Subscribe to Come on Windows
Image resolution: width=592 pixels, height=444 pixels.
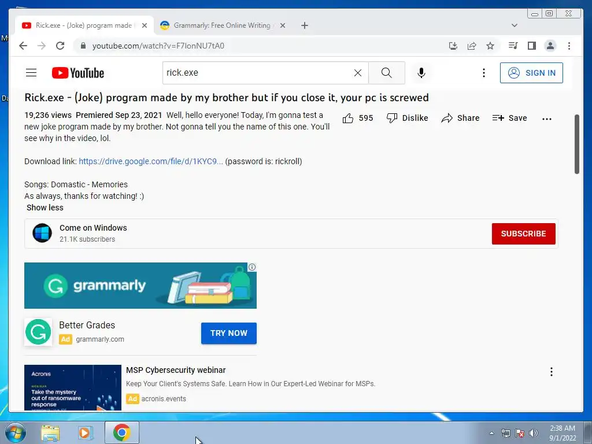click(x=523, y=234)
